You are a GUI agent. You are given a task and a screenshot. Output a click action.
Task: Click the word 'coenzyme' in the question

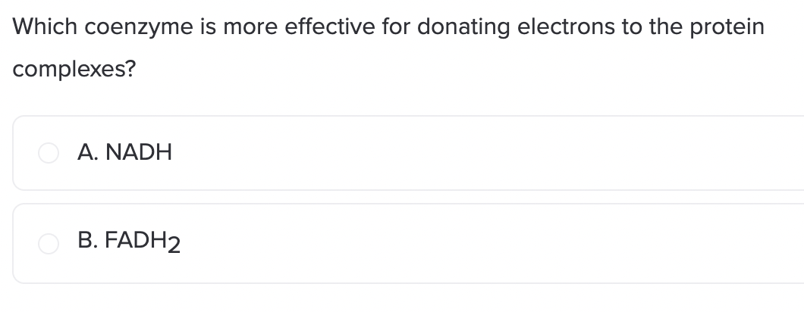tap(139, 28)
